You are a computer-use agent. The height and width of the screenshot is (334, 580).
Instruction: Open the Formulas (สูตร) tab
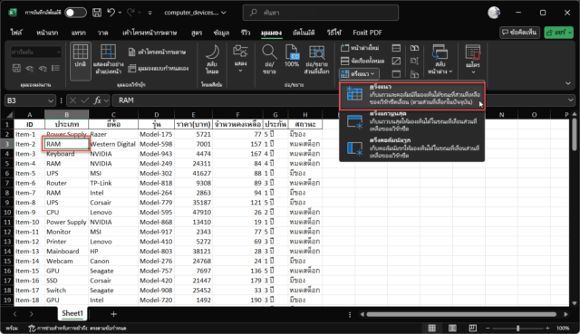197,33
